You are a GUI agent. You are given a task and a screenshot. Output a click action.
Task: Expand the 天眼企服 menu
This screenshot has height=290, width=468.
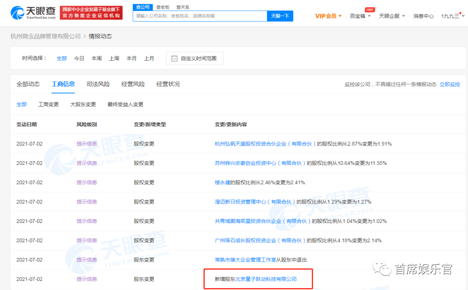click(392, 16)
